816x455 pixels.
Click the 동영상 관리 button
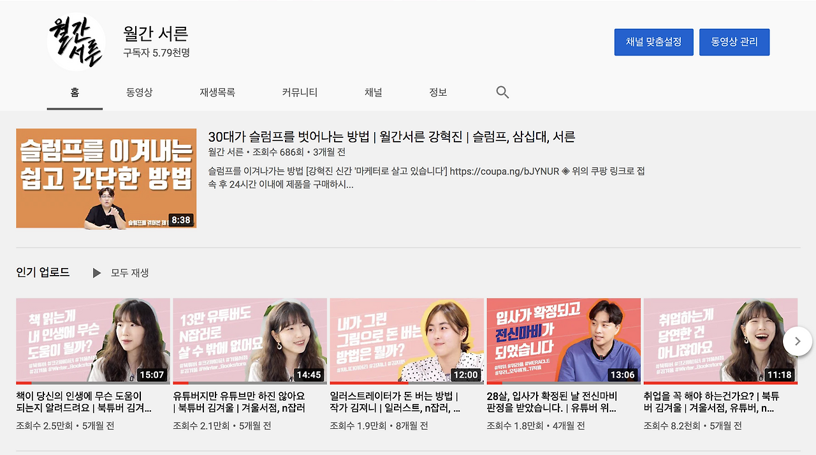734,42
